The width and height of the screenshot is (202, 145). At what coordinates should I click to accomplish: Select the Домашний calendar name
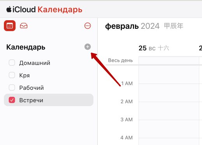click(35, 63)
